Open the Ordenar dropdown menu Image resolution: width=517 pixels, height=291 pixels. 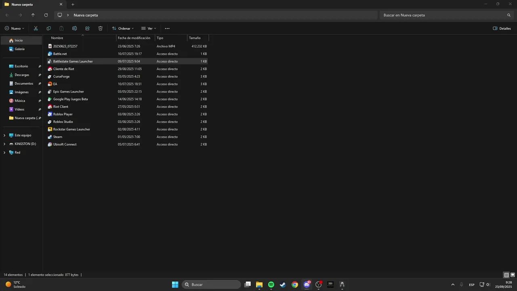[x=123, y=28]
